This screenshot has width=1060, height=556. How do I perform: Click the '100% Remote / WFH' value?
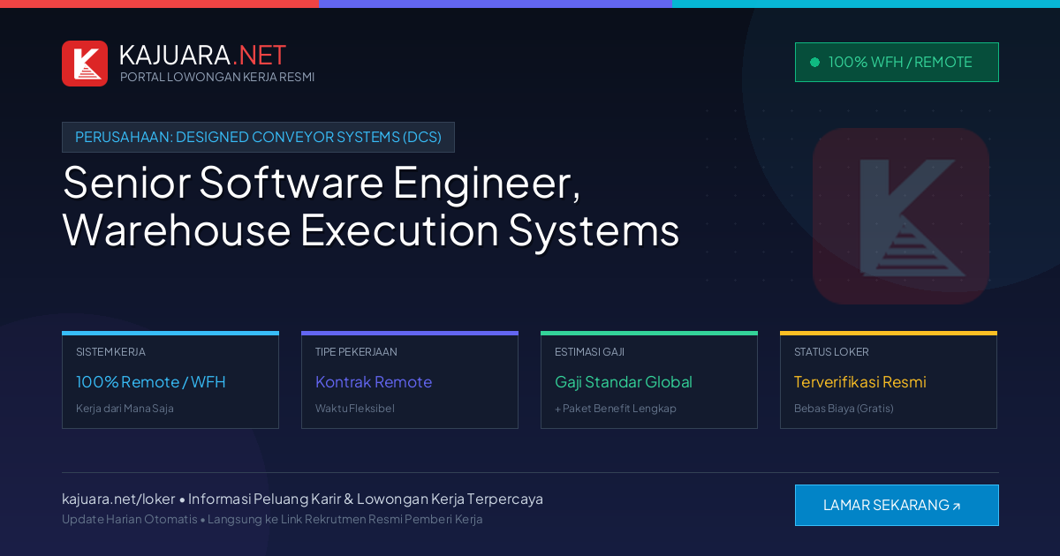click(151, 382)
